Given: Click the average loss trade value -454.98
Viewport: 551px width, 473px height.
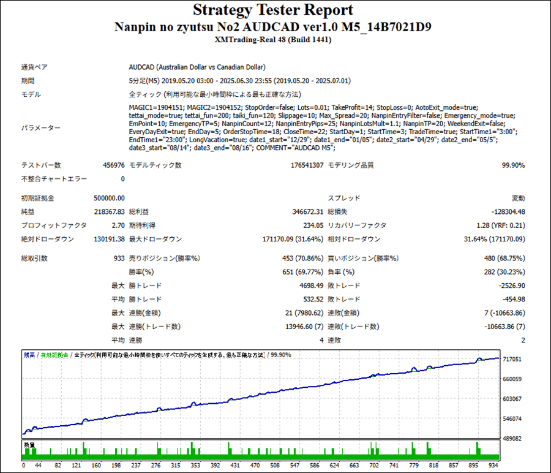Looking at the screenshot, I should (x=514, y=300).
